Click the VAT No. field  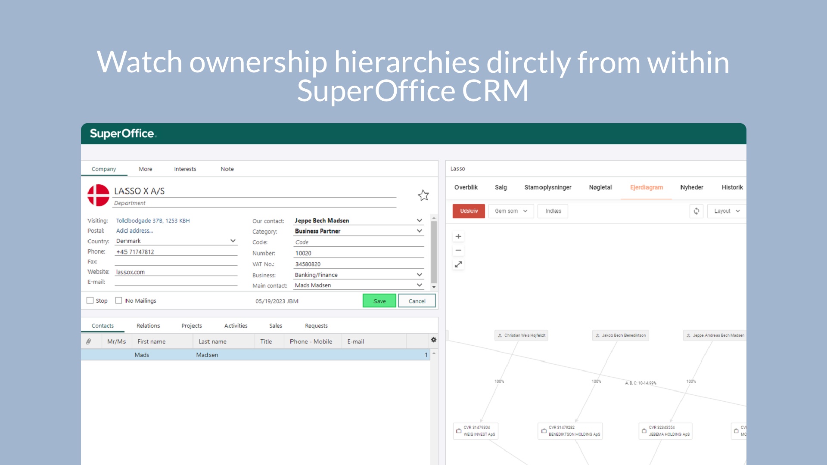(359, 264)
